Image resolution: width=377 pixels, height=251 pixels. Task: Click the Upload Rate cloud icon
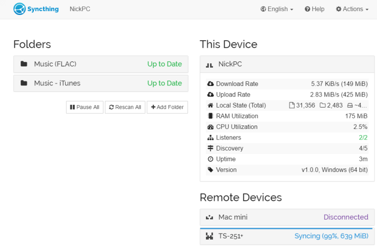point(210,95)
